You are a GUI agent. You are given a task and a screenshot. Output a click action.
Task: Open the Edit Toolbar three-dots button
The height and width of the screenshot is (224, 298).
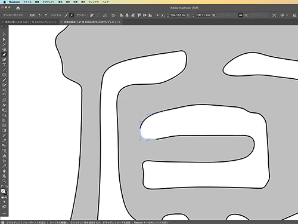4,213
